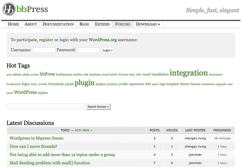
Task: Go to the Documentation page
Action: [58, 24]
